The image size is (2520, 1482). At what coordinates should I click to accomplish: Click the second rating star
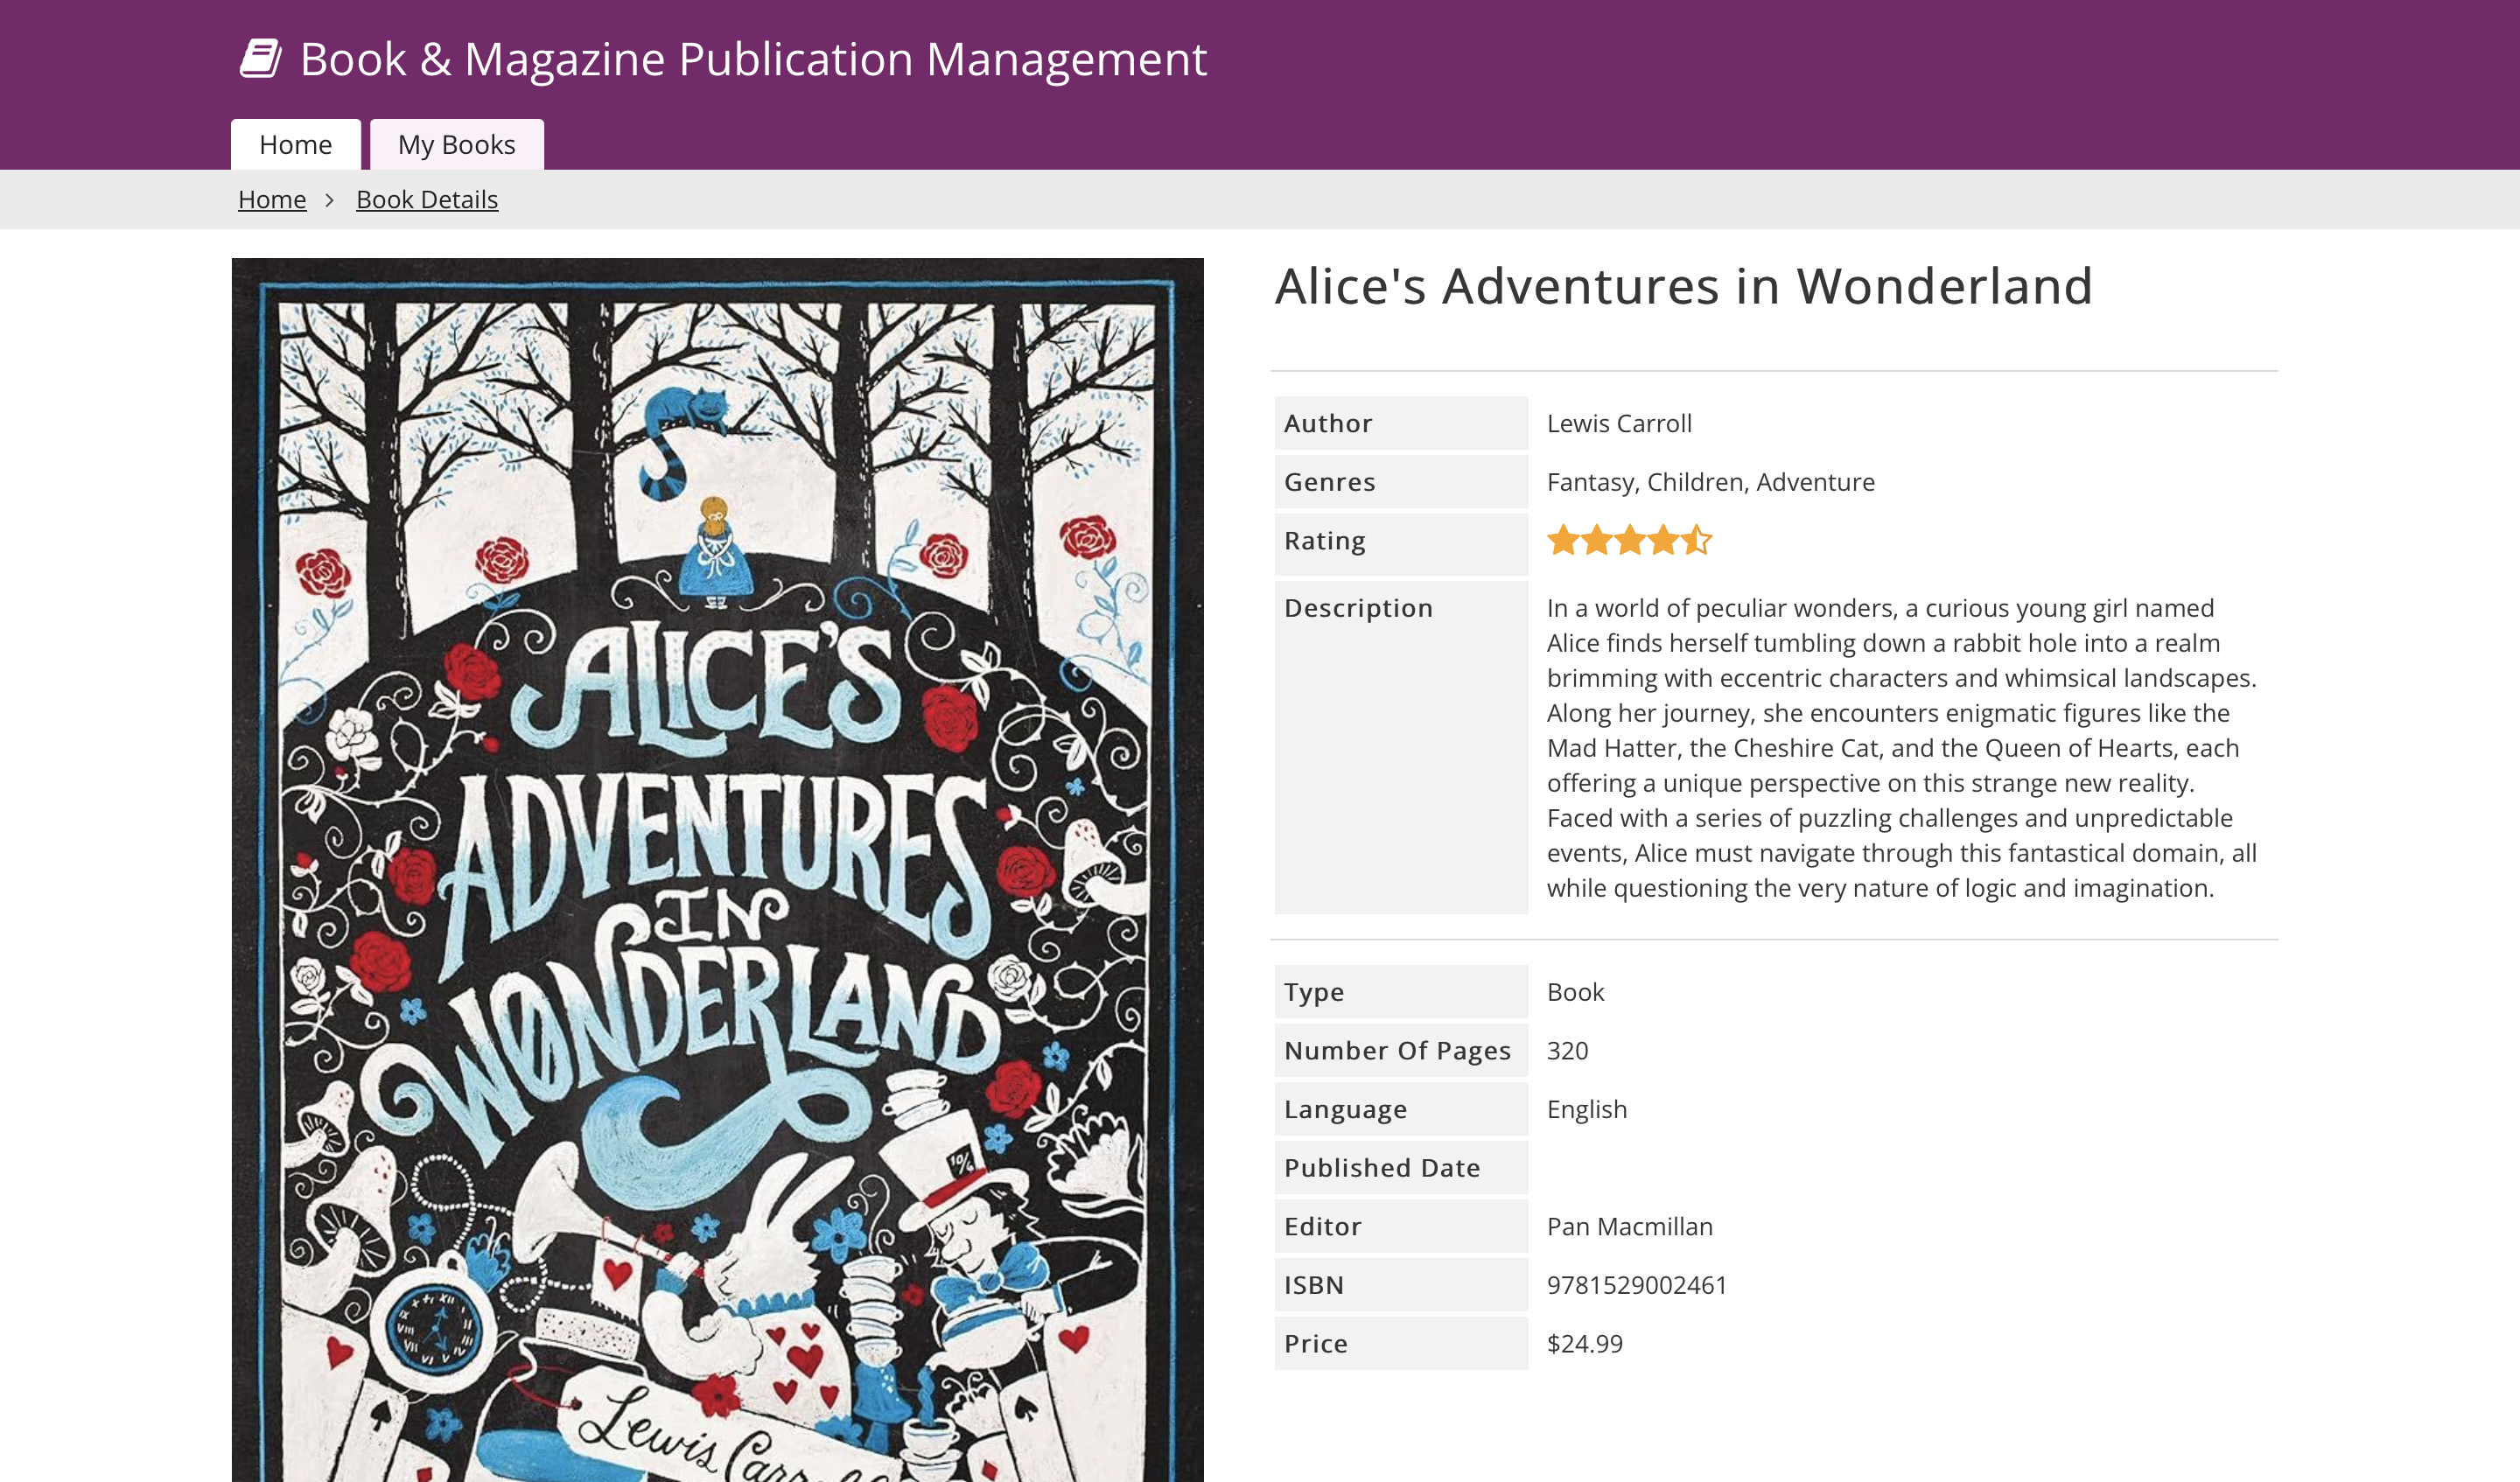1597,540
